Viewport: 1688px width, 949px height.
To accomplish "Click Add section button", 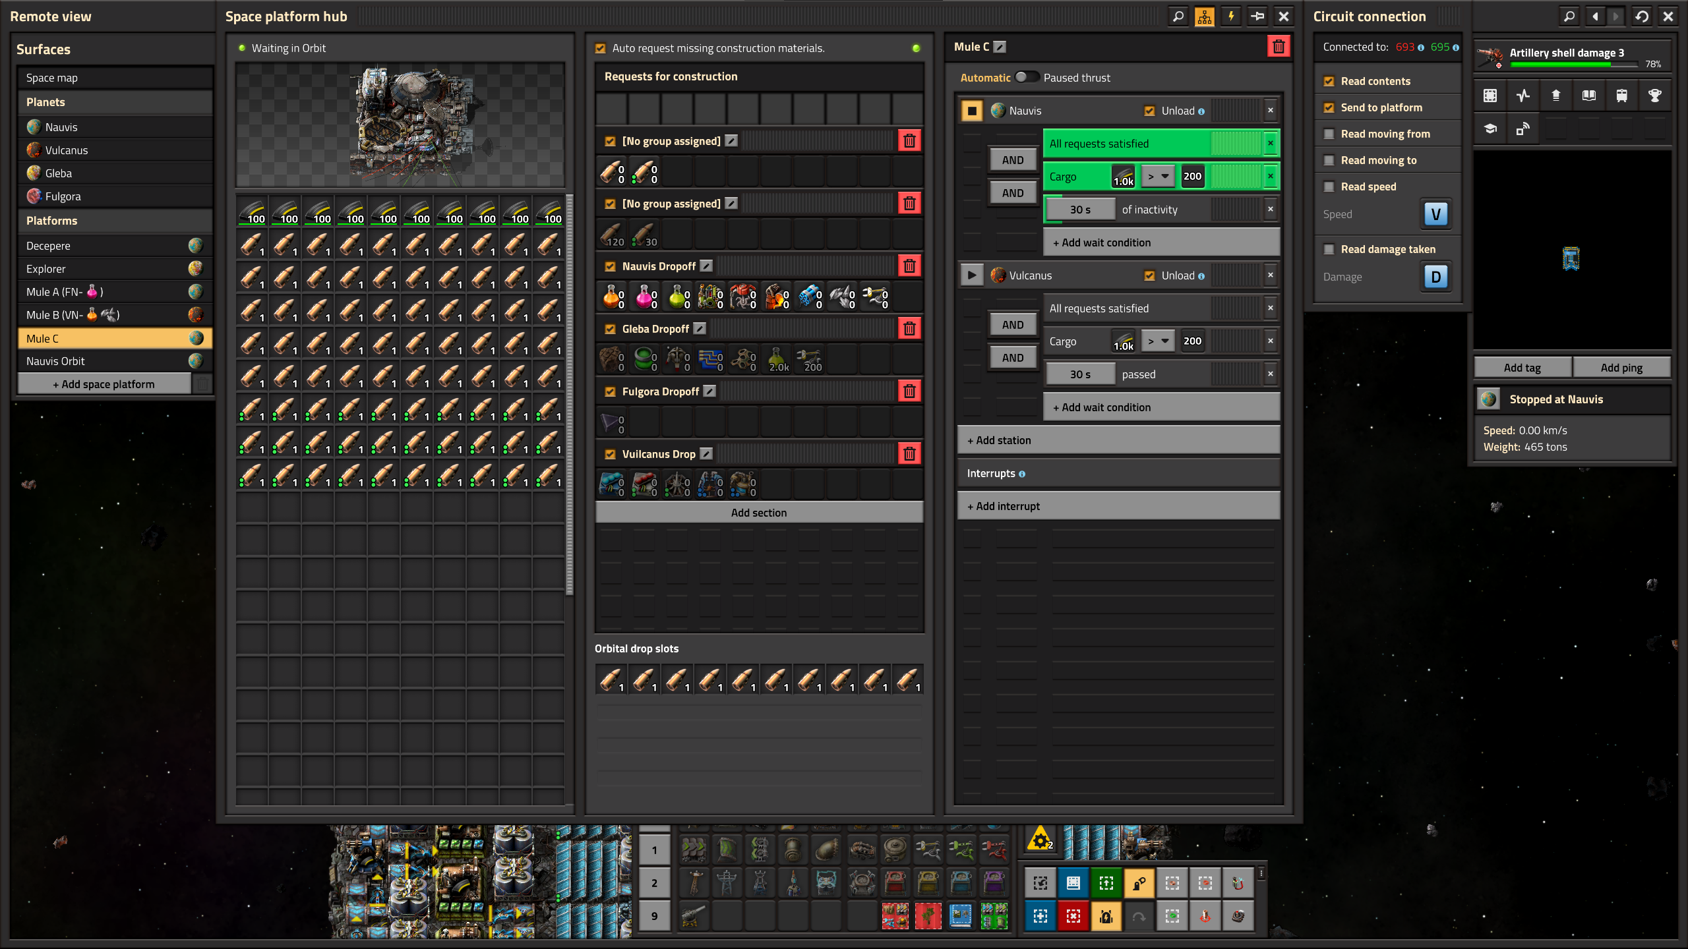I will (x=759, y=513).
